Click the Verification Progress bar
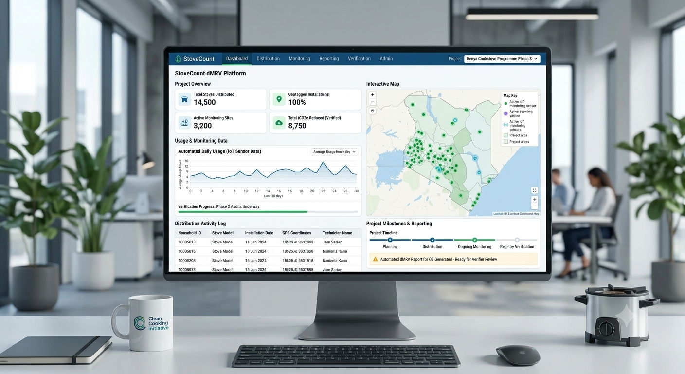 coord(268,212)
